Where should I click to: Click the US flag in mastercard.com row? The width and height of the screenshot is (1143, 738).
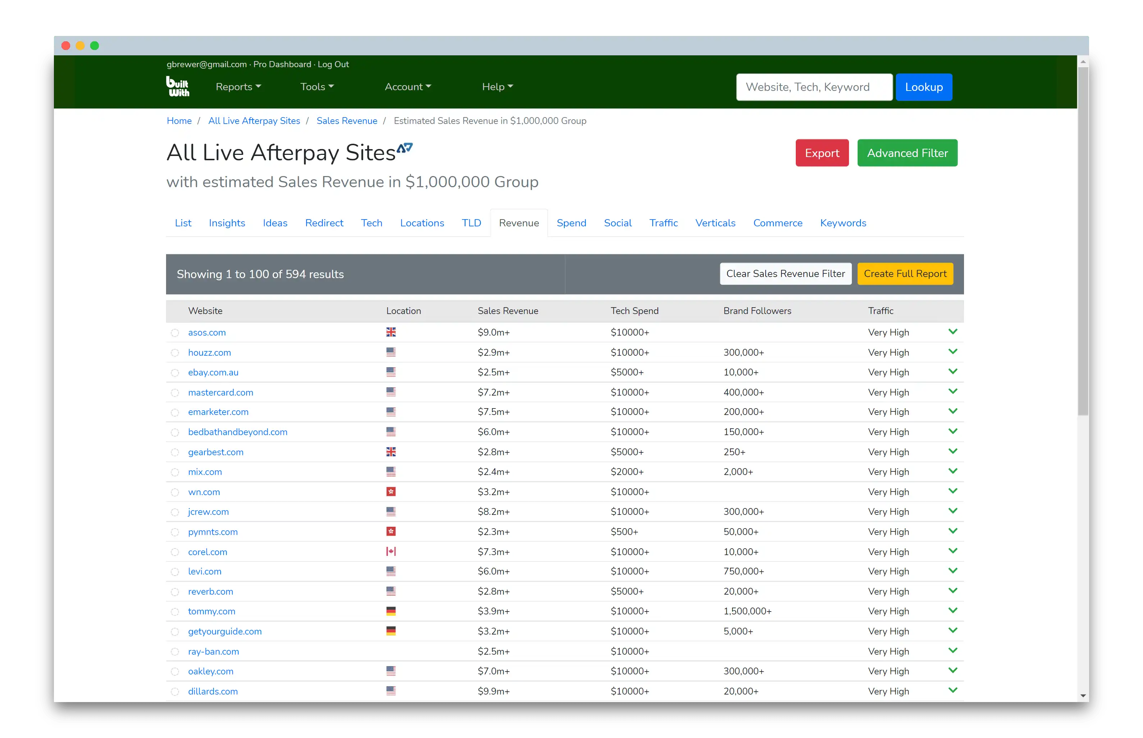[x=391, y=392]
